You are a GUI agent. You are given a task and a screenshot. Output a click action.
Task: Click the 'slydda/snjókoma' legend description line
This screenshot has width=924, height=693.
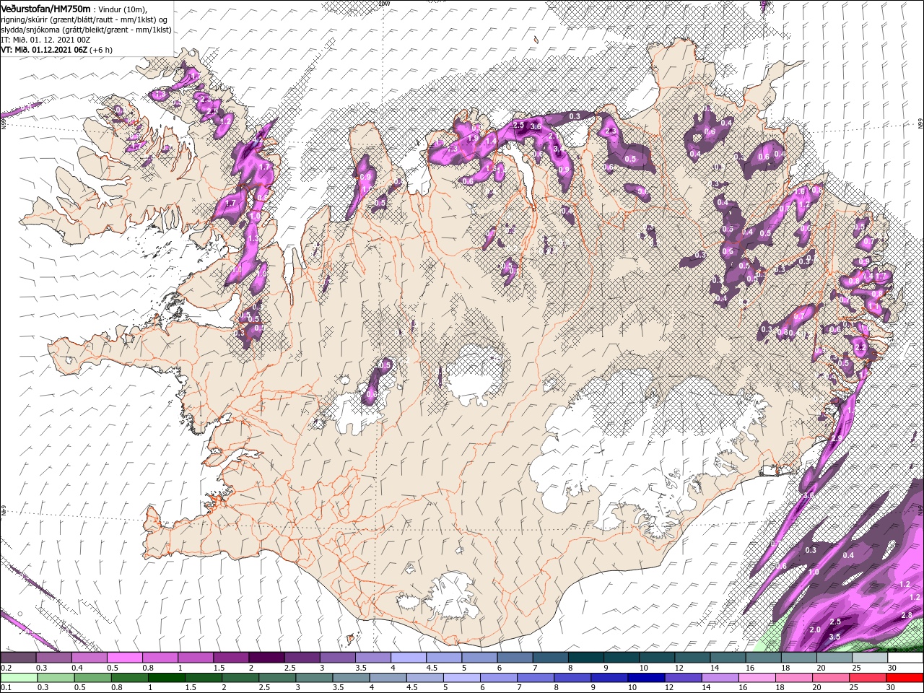86,30
